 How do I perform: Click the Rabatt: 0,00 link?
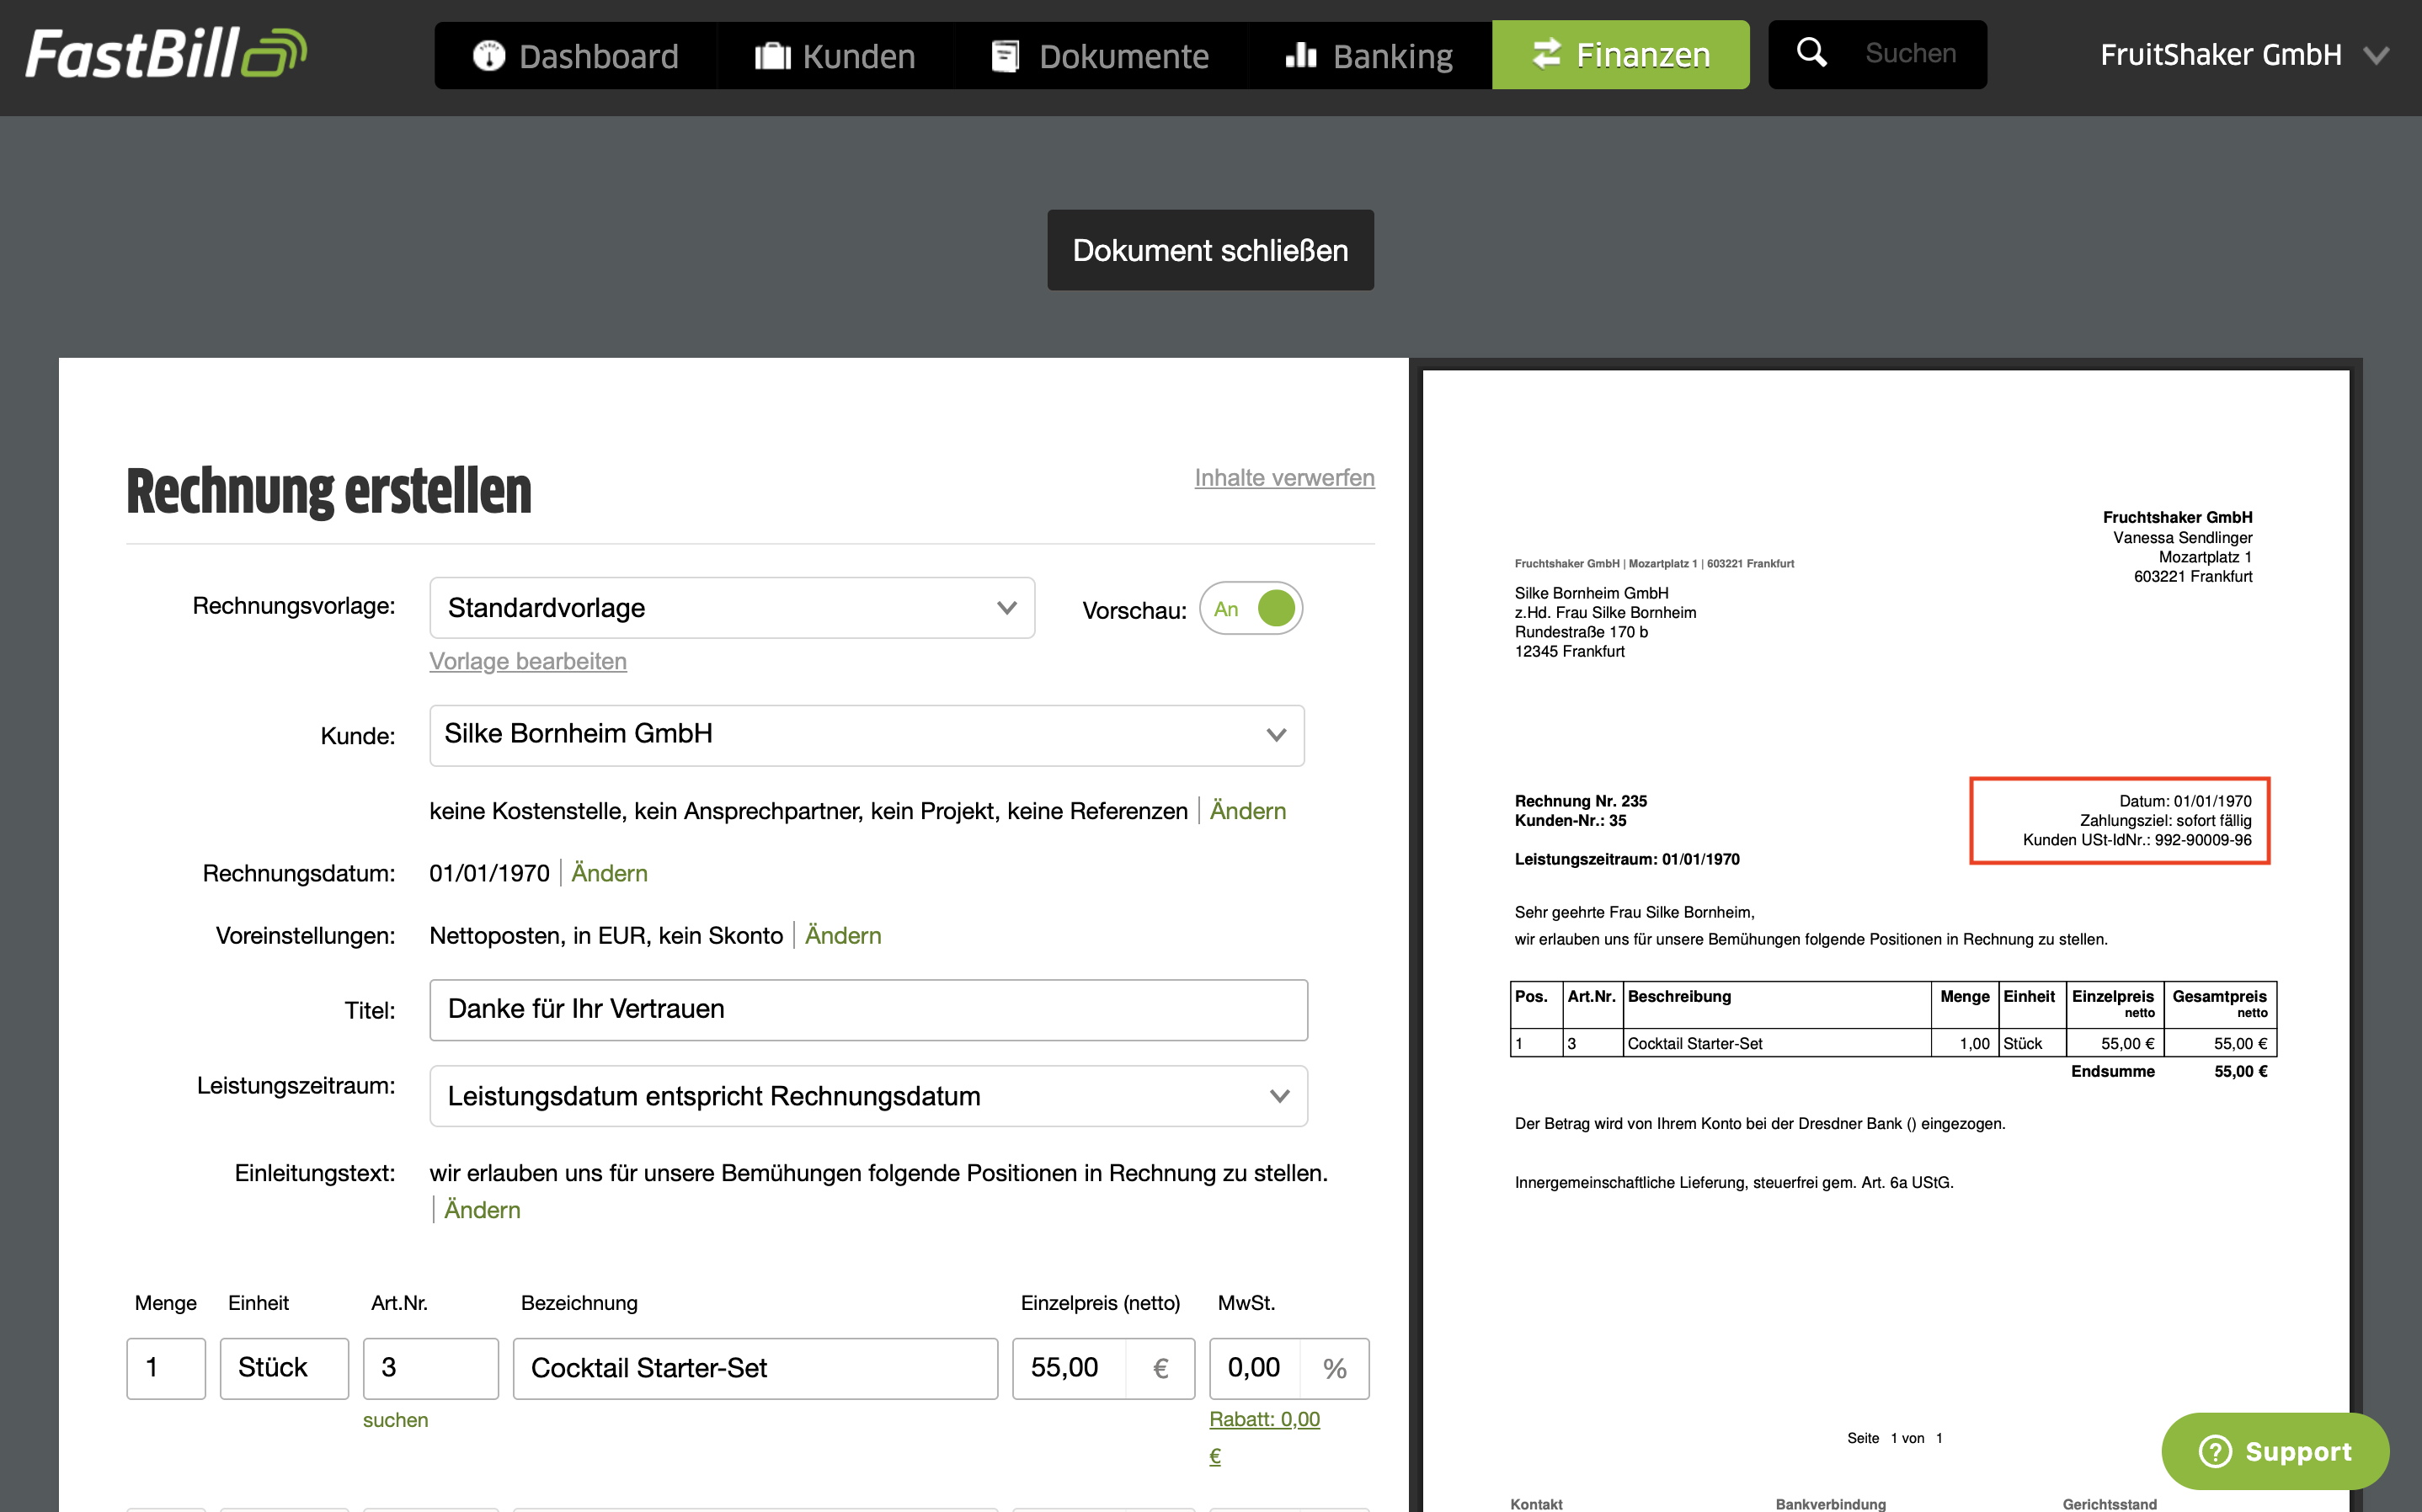point(1264,1419)
